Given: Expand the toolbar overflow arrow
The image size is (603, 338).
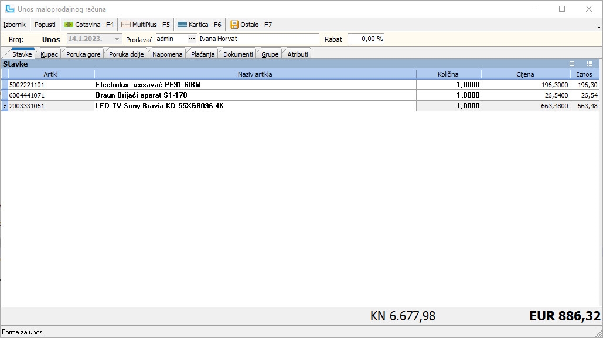Looking at the screenshot, I should tap(598, 26).
